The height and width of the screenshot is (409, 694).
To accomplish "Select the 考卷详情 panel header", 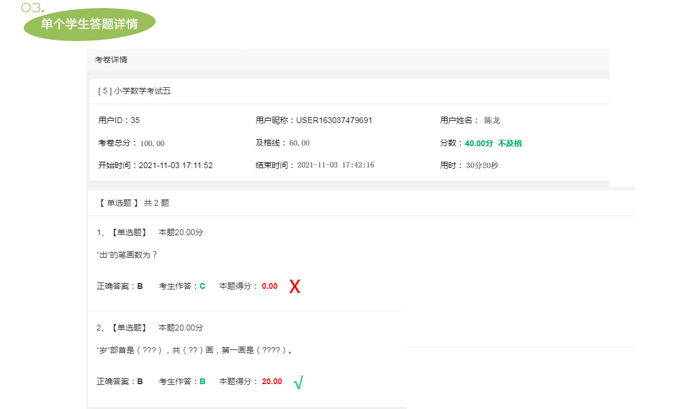I will pos(111,60).
